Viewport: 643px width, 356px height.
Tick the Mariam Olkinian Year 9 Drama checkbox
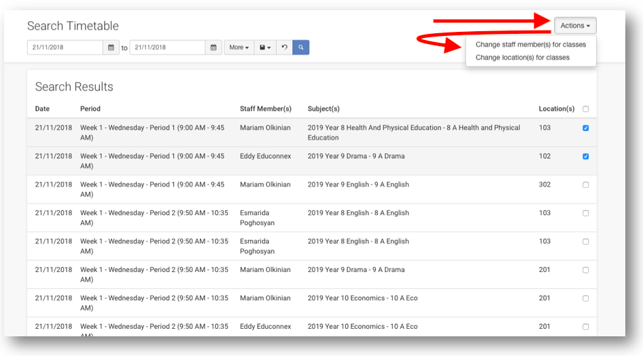pos(586,270)
